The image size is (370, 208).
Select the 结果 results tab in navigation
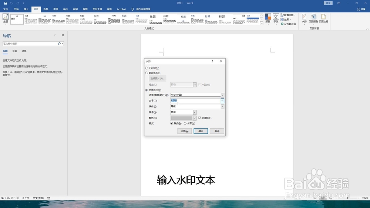coord(24,51)
